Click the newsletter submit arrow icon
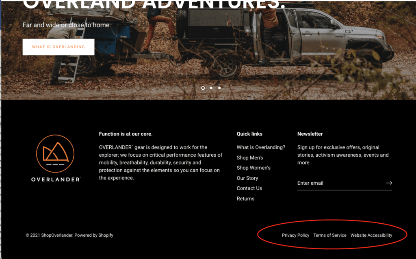This screenshot has height=259, width=416. click(389, 183)
